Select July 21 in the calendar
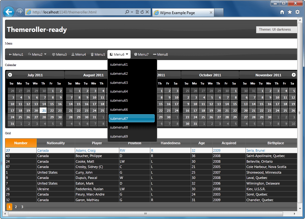The height and width of the screenshot is (219, 305). pos(43,110)
